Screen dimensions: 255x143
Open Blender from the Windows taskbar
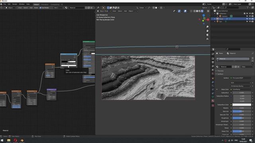(x=22, y=140)
